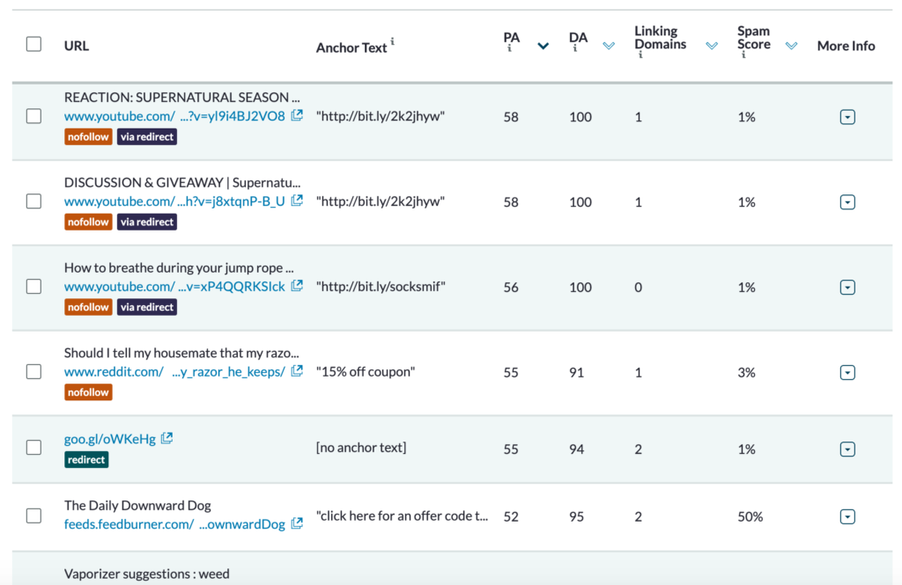This screenshot has width=902, height=585.
Task: Open reddit link y_razor_he_keeps
Action: click(174, 372)
